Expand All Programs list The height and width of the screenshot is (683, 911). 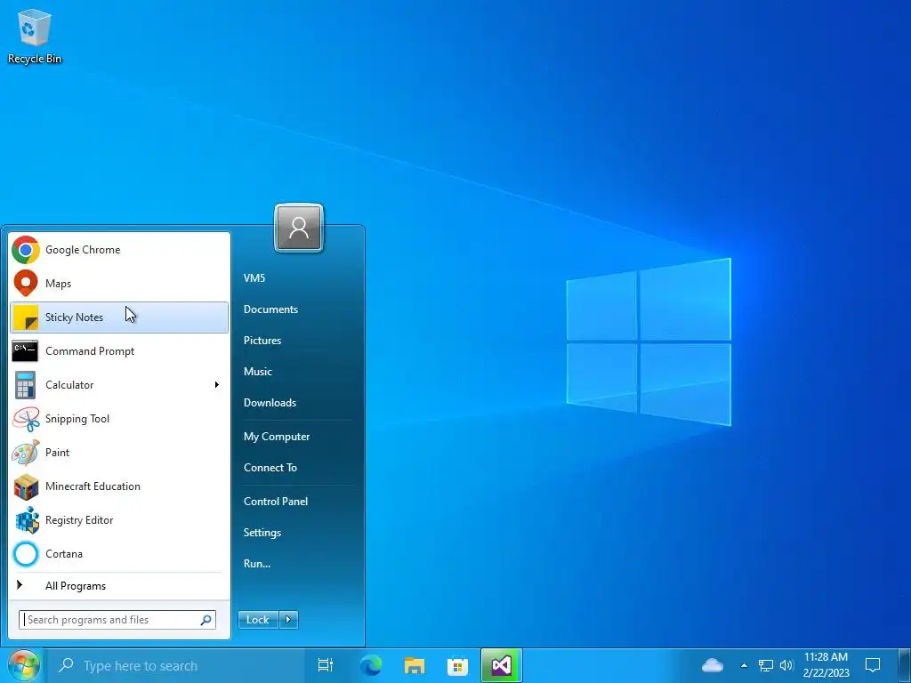[119, 586]
